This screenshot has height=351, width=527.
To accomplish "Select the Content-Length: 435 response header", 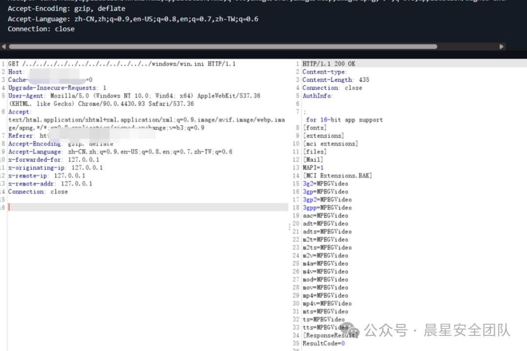I will 336,80.
